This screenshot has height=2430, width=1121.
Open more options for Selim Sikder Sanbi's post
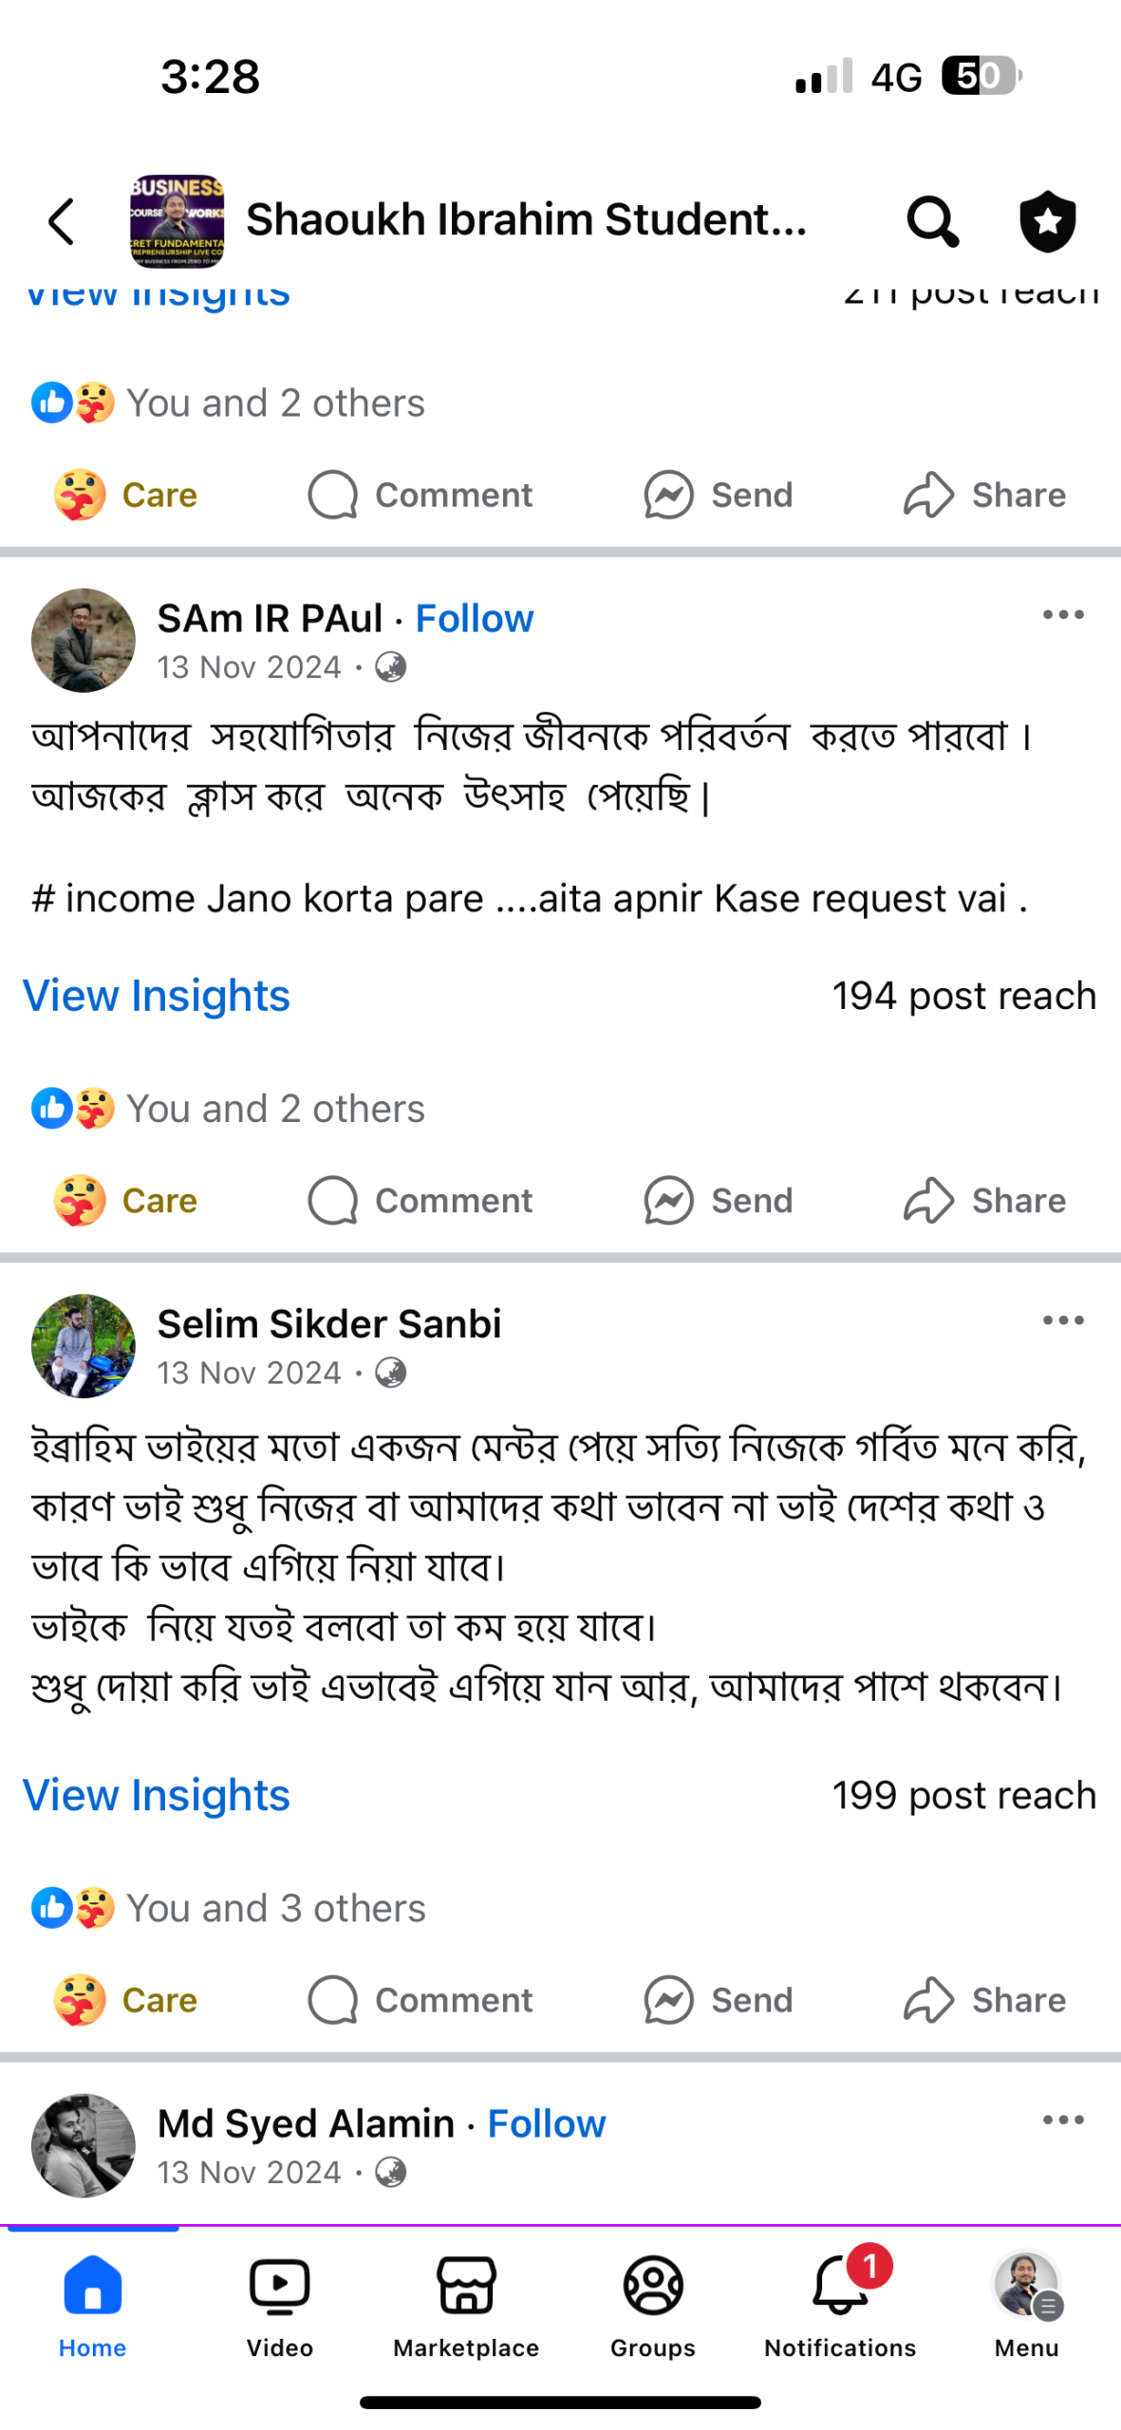click(x=1062, y=1320)
